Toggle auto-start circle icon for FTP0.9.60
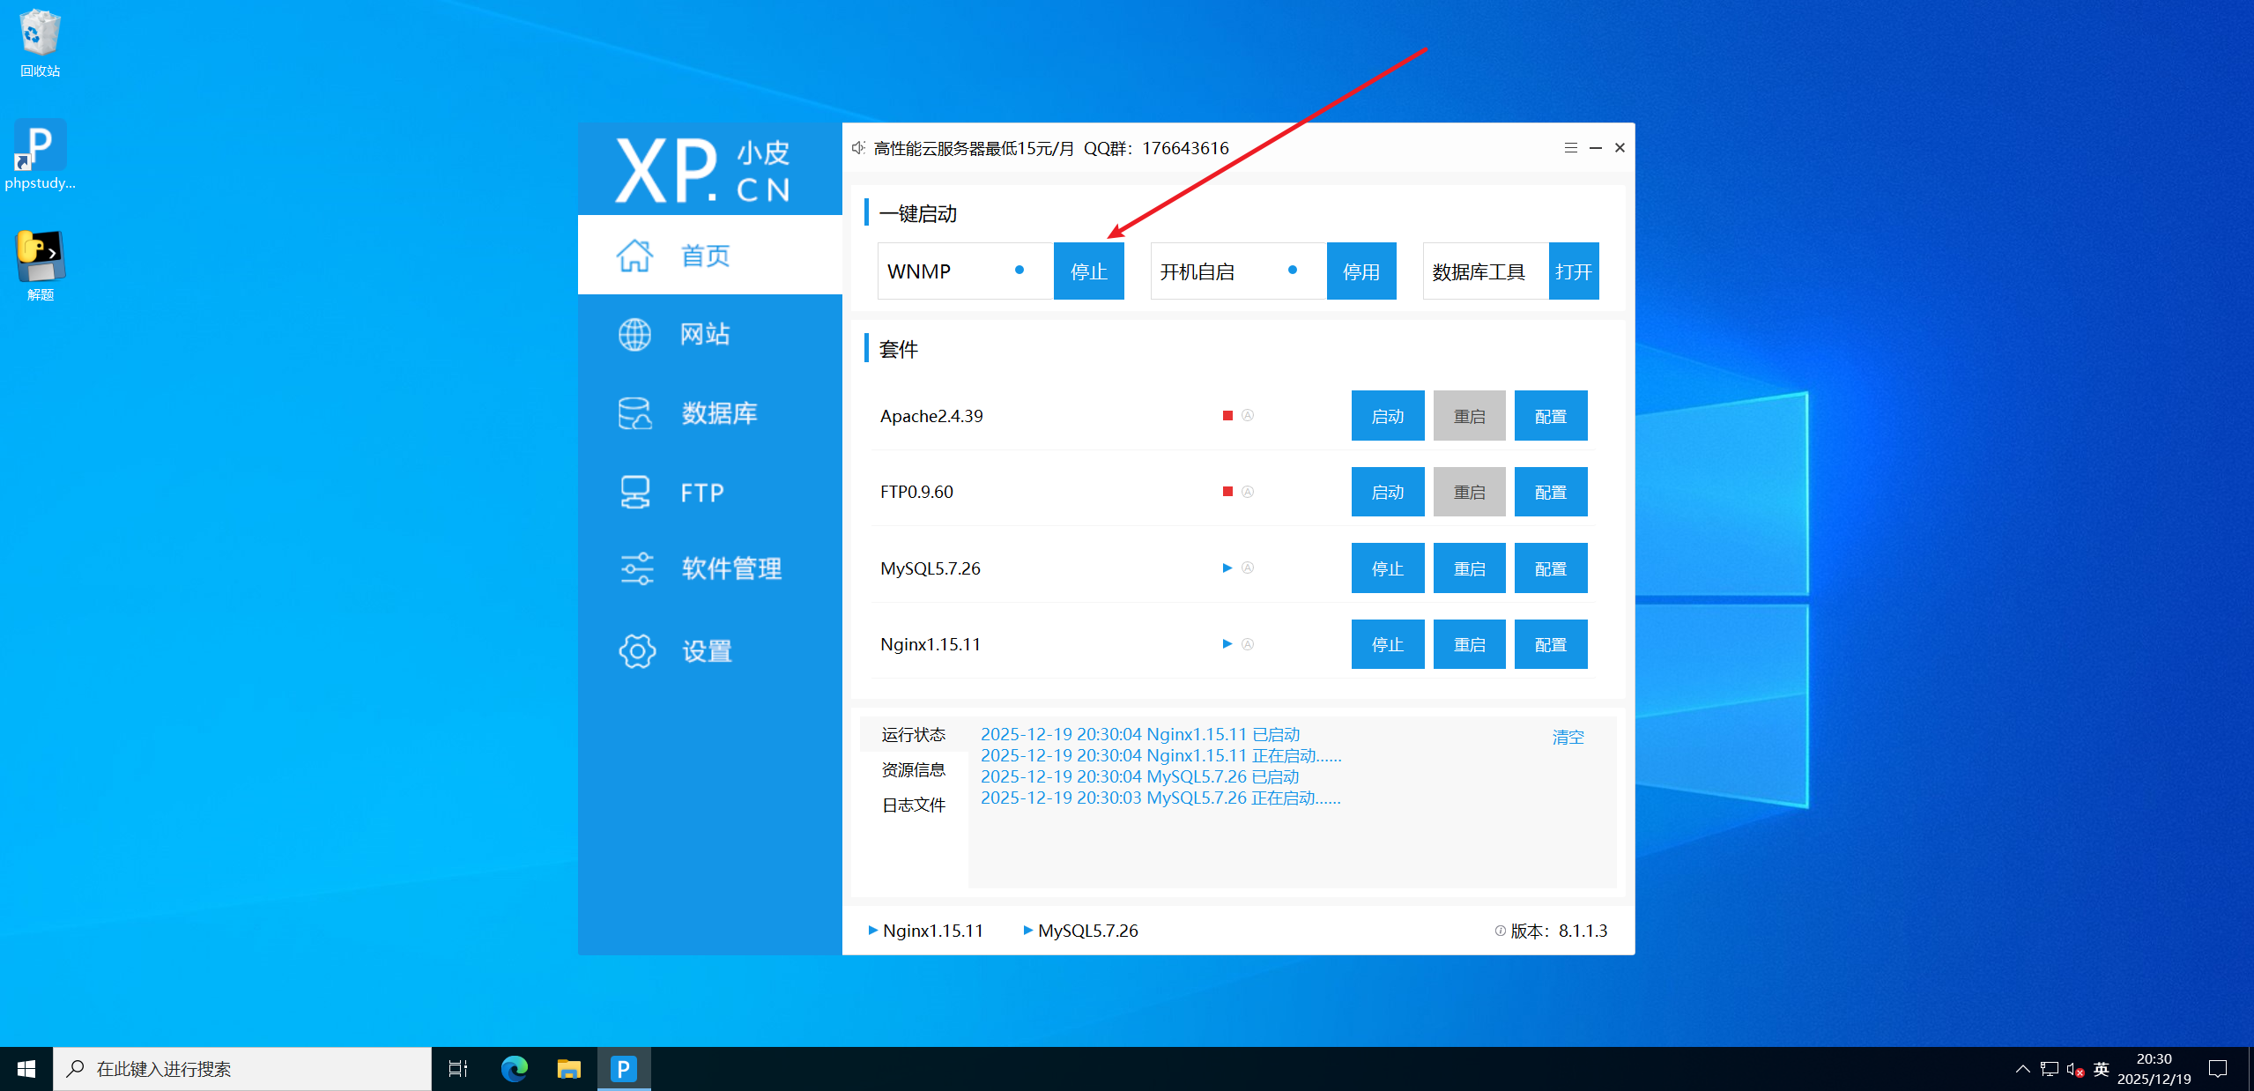 tap(1248, 492)
